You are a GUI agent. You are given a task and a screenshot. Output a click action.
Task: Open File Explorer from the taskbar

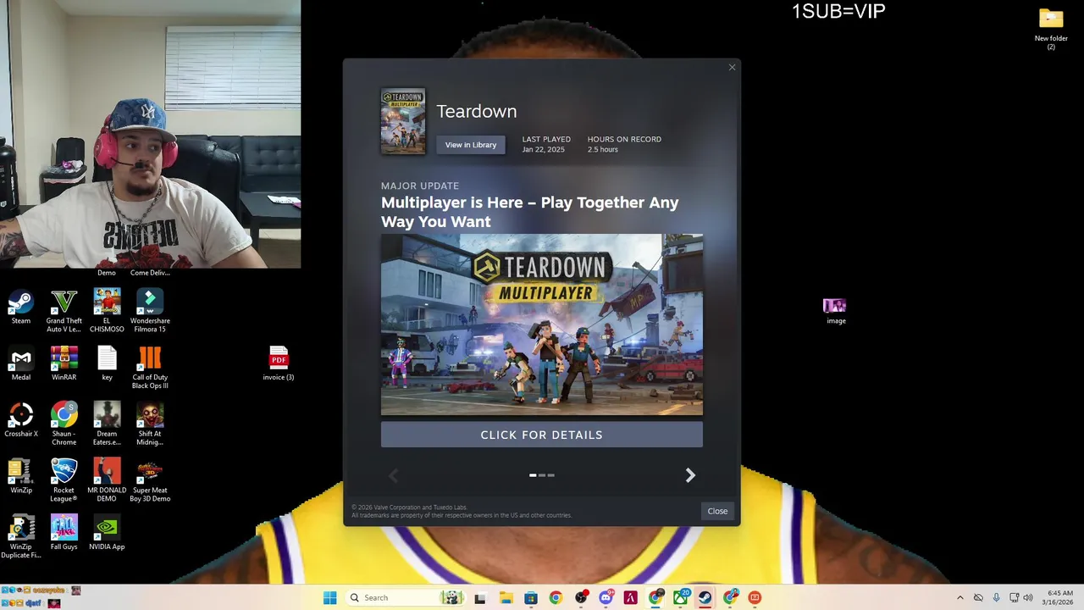click(x=506, y=598)
